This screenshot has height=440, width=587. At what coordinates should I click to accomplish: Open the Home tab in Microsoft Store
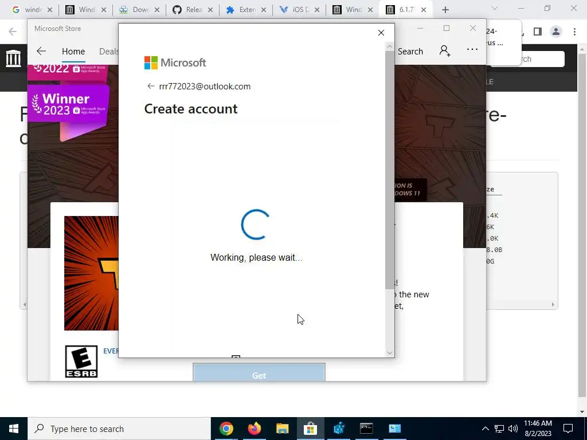pyautogui.click(x=73, y=52)
